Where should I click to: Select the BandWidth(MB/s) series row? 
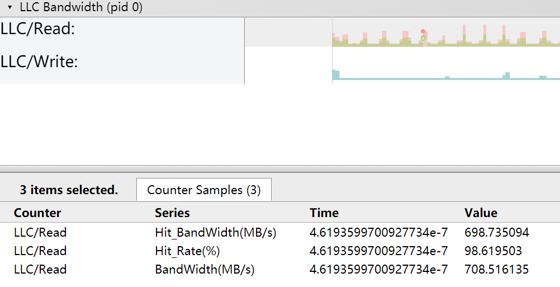tap(205, 269)
